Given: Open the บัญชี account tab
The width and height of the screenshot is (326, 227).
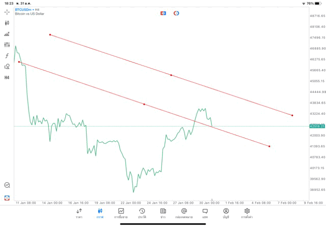Looking at the screenshot, I should pos(226,213).
